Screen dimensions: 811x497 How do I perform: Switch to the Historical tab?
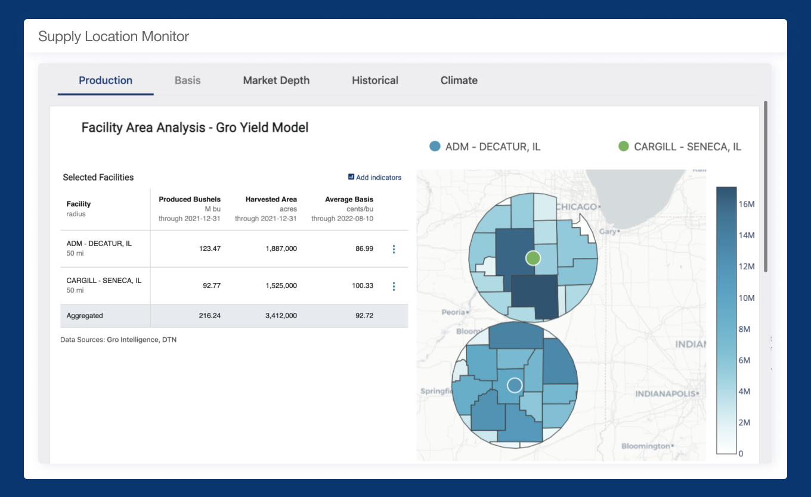point(375,80)
